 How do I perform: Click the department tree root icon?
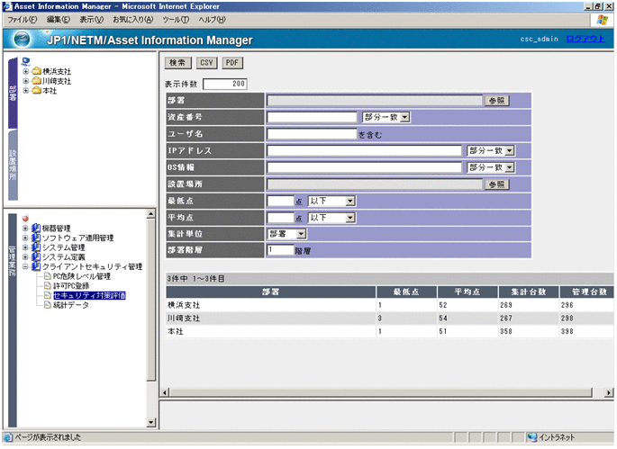25,61
